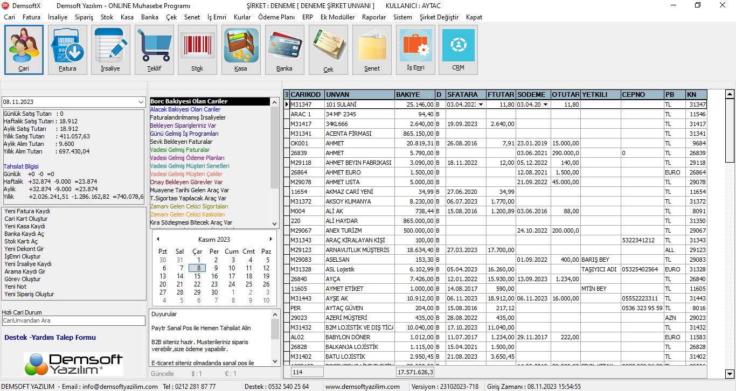Click Cari Kart Oluştur shortcut
736x391 pixels.
tap(26, 219)
